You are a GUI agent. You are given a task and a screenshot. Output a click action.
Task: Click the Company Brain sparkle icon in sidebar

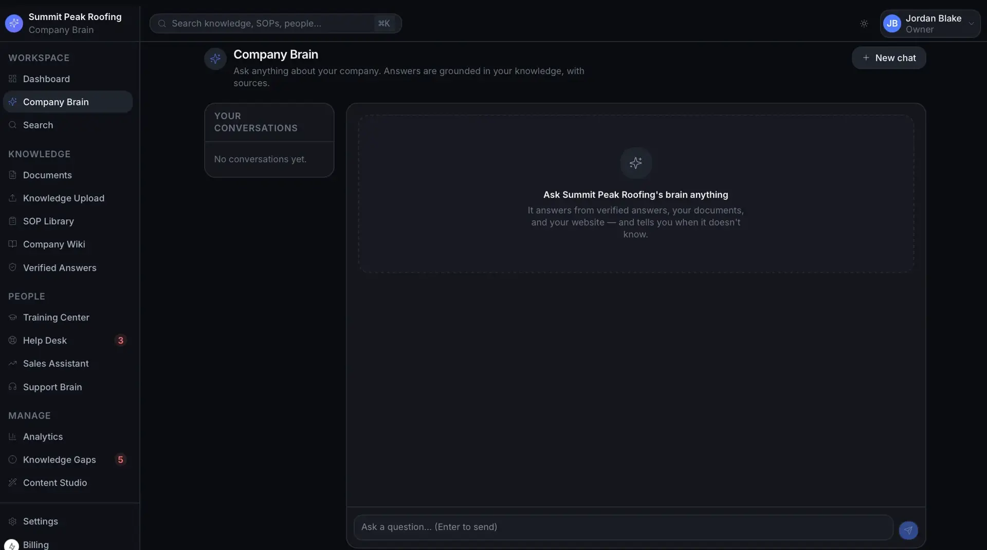point(13,102)
